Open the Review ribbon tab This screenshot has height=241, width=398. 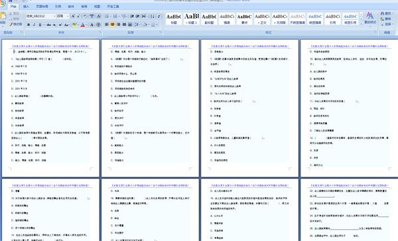point(84,7)
